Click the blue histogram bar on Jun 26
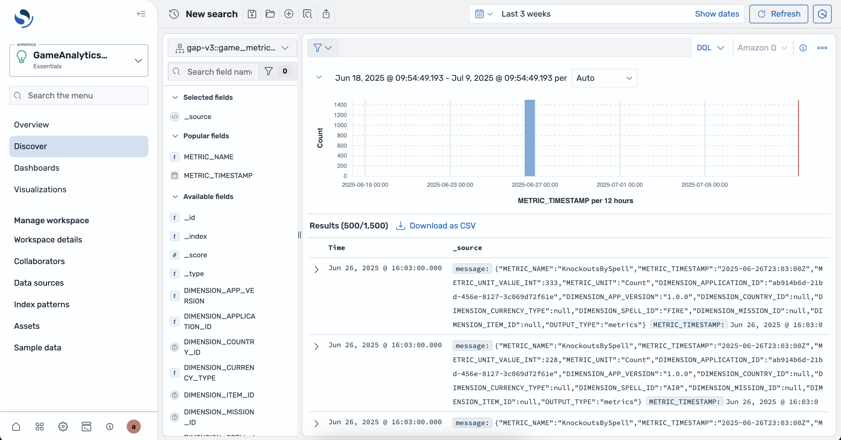The image size is (841, 440). (x=529, y=138)
